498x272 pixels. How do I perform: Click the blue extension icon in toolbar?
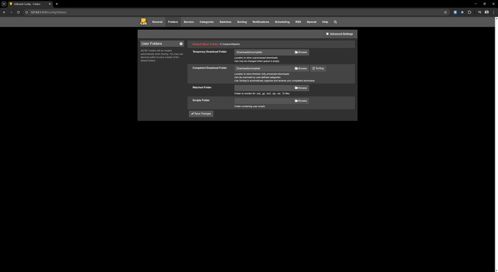[x=455, y=12]
